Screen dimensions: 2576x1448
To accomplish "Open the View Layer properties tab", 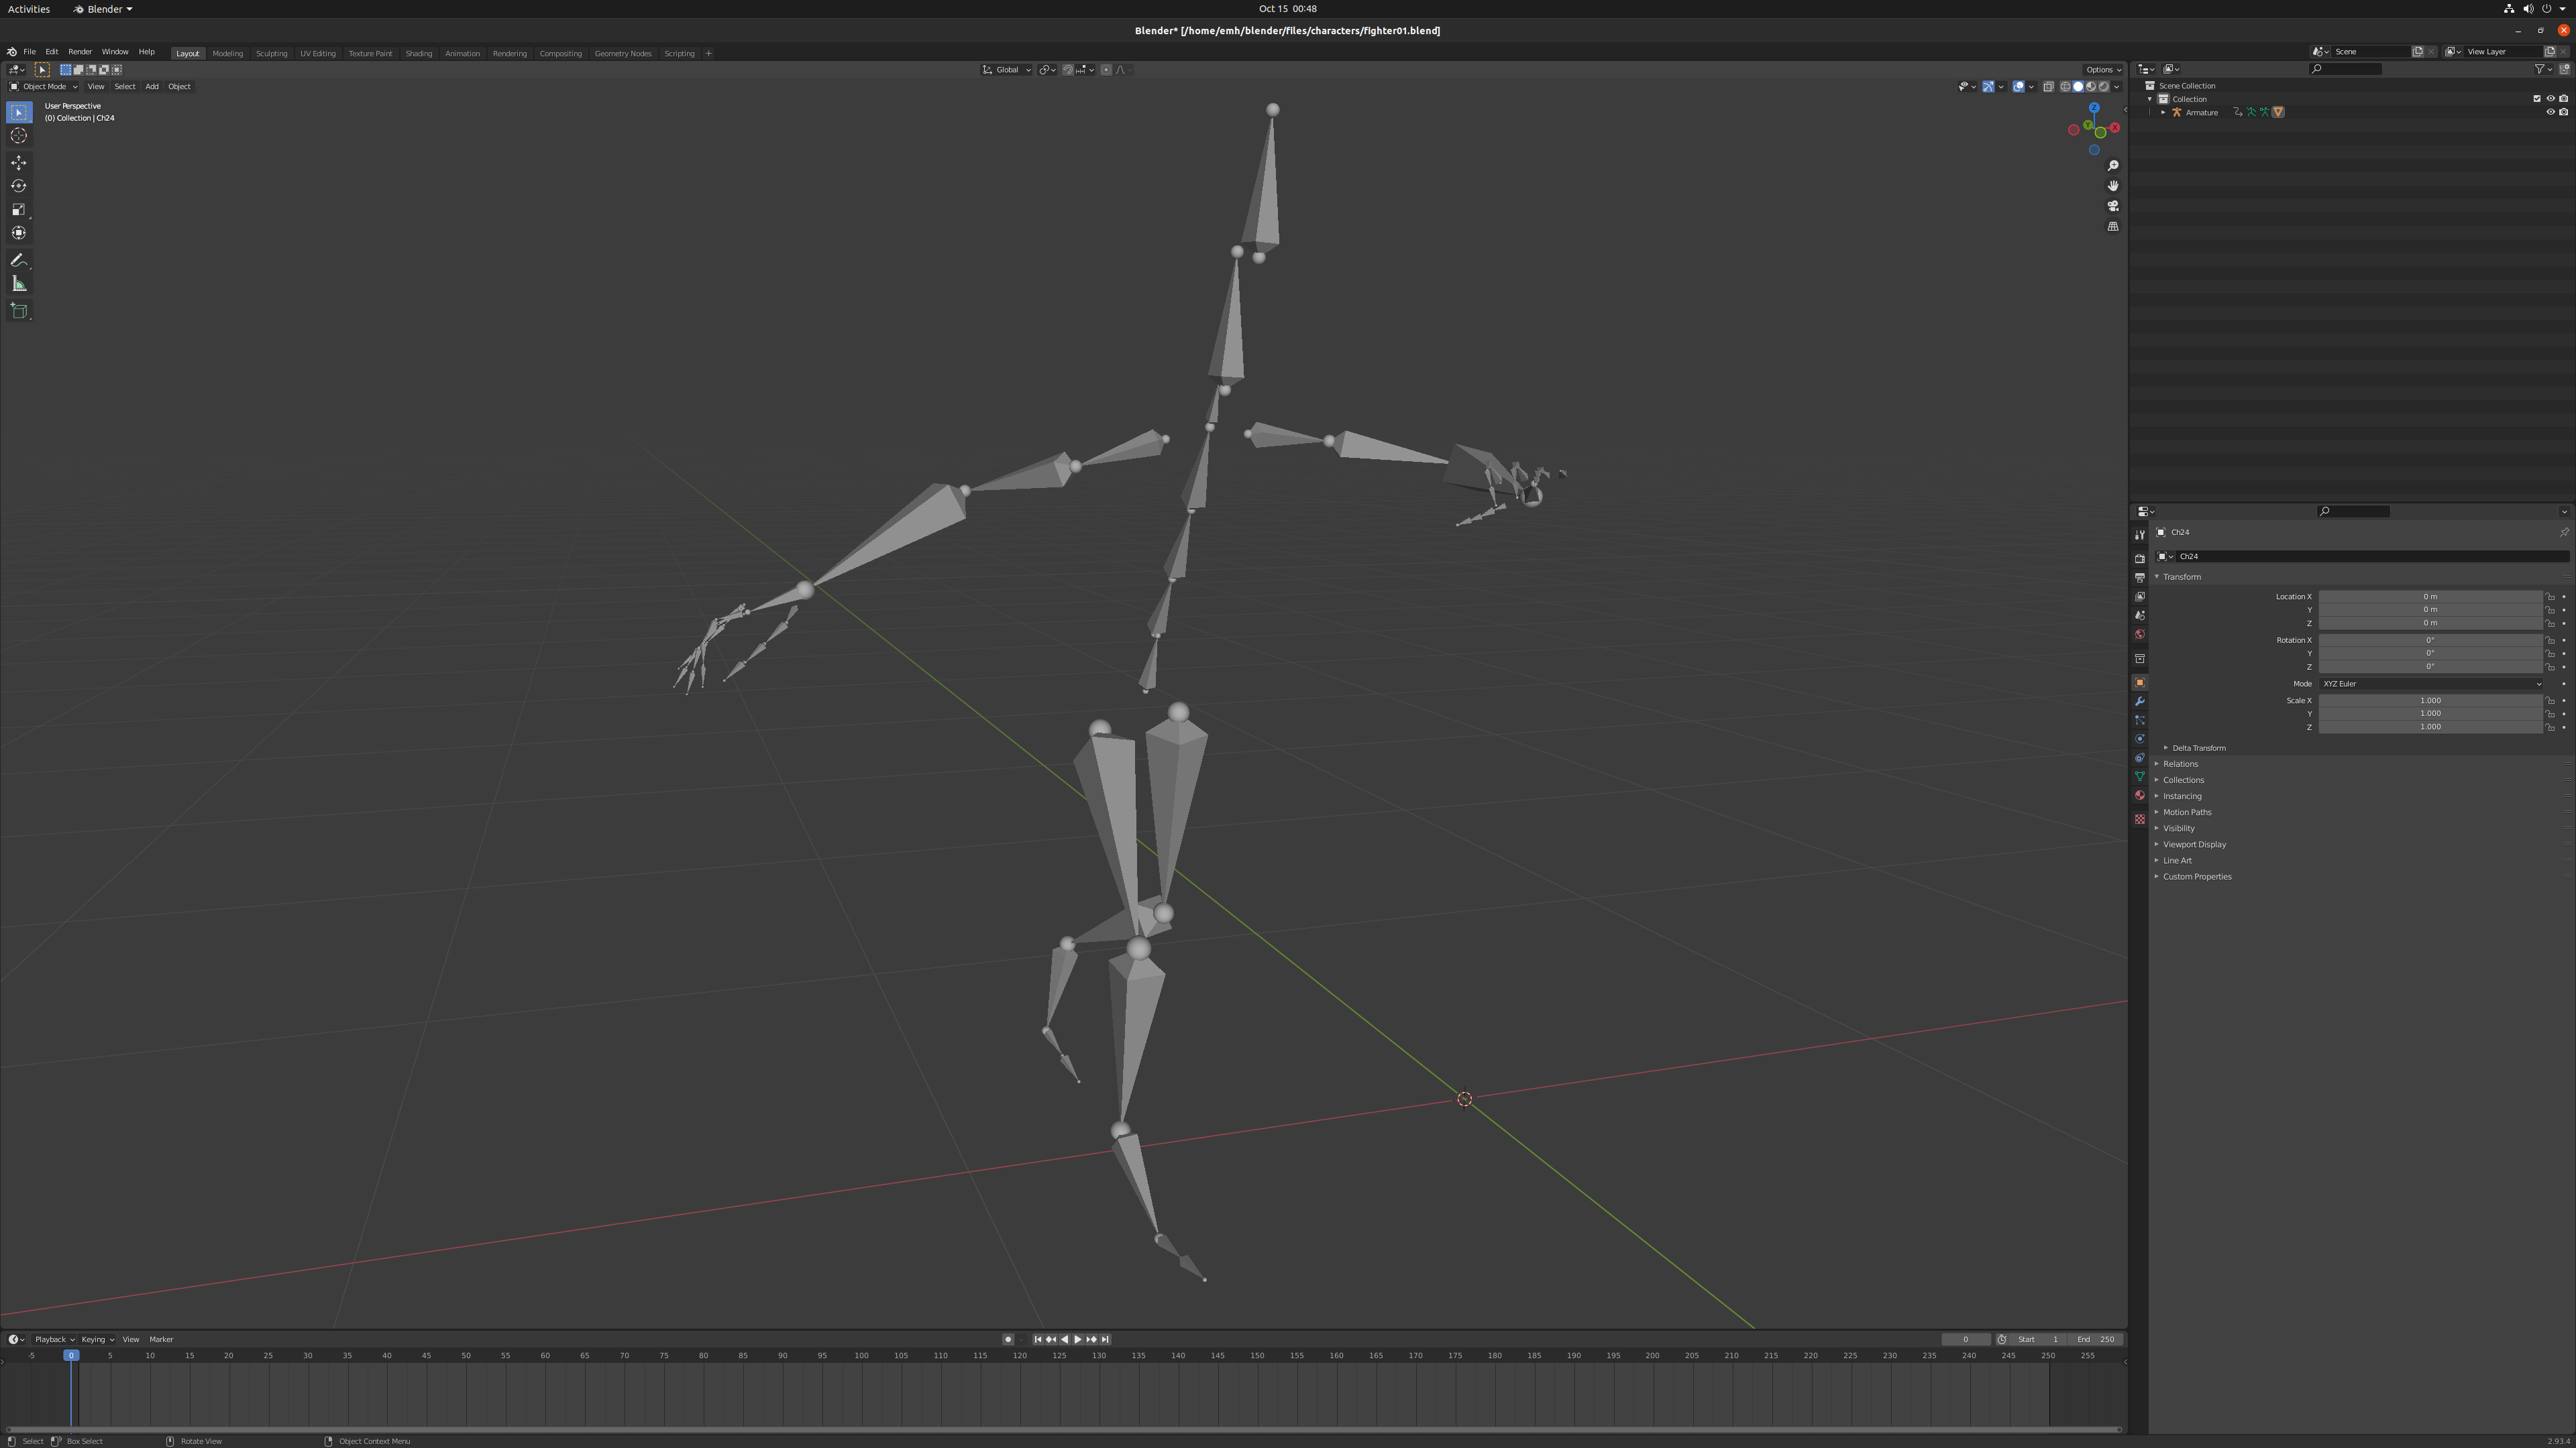I will point(2139,597).
